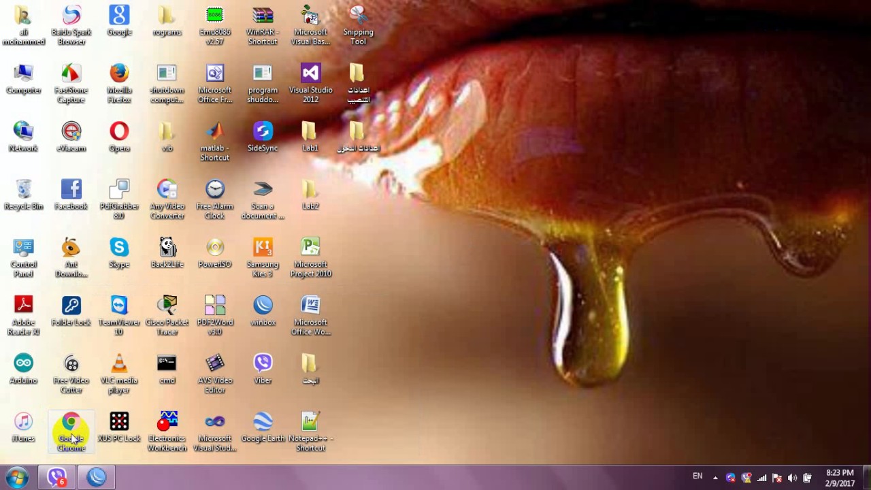Open the Baidu Spark Browser icon
Viewport: 871px width, 490px height.
click(x=71, y=26)
